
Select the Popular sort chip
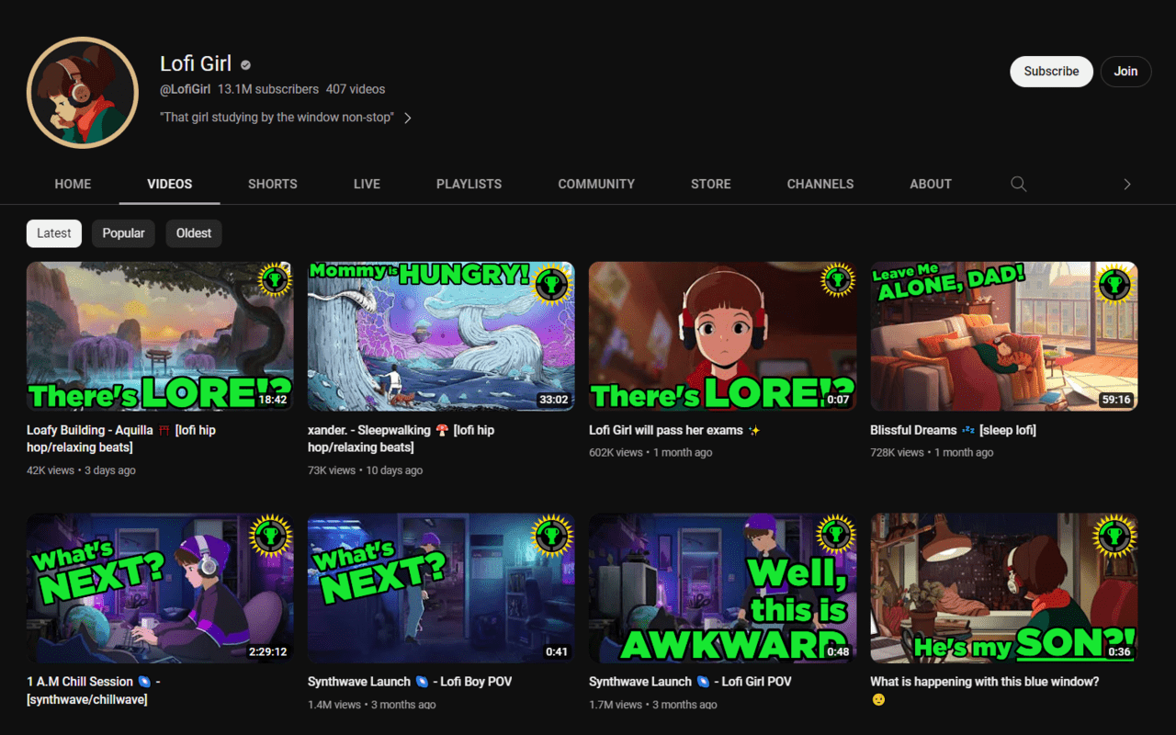[x=123, y=233]
